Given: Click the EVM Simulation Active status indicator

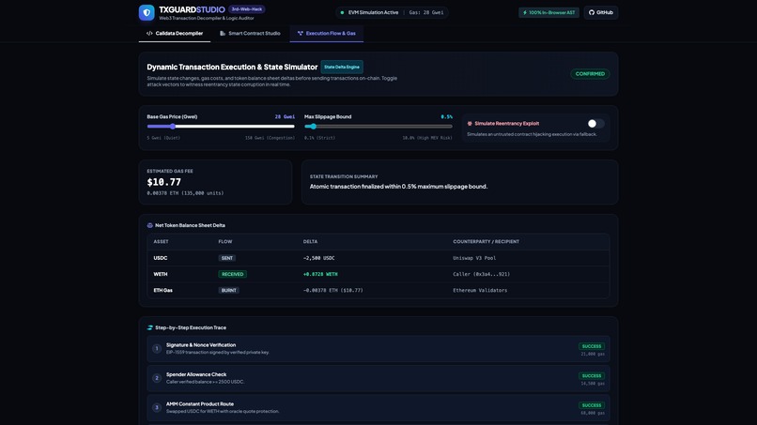Looking at the screenshot, I should [x=369, y=12].
